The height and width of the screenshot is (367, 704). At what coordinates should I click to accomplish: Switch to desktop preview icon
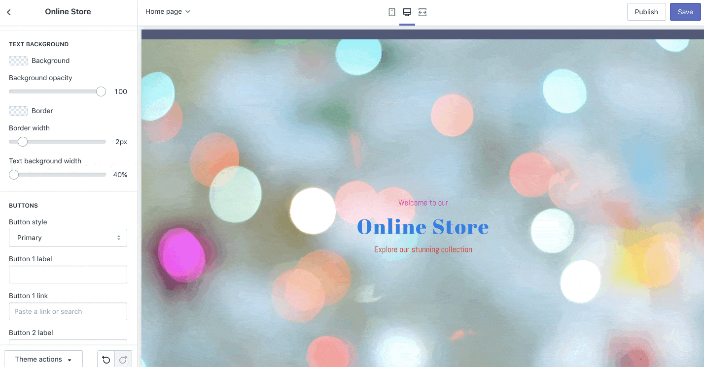point(407,12)
